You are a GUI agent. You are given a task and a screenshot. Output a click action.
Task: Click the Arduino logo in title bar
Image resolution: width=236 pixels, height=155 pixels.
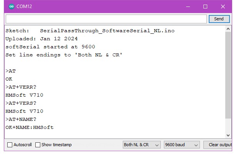(x=11, y=7)
